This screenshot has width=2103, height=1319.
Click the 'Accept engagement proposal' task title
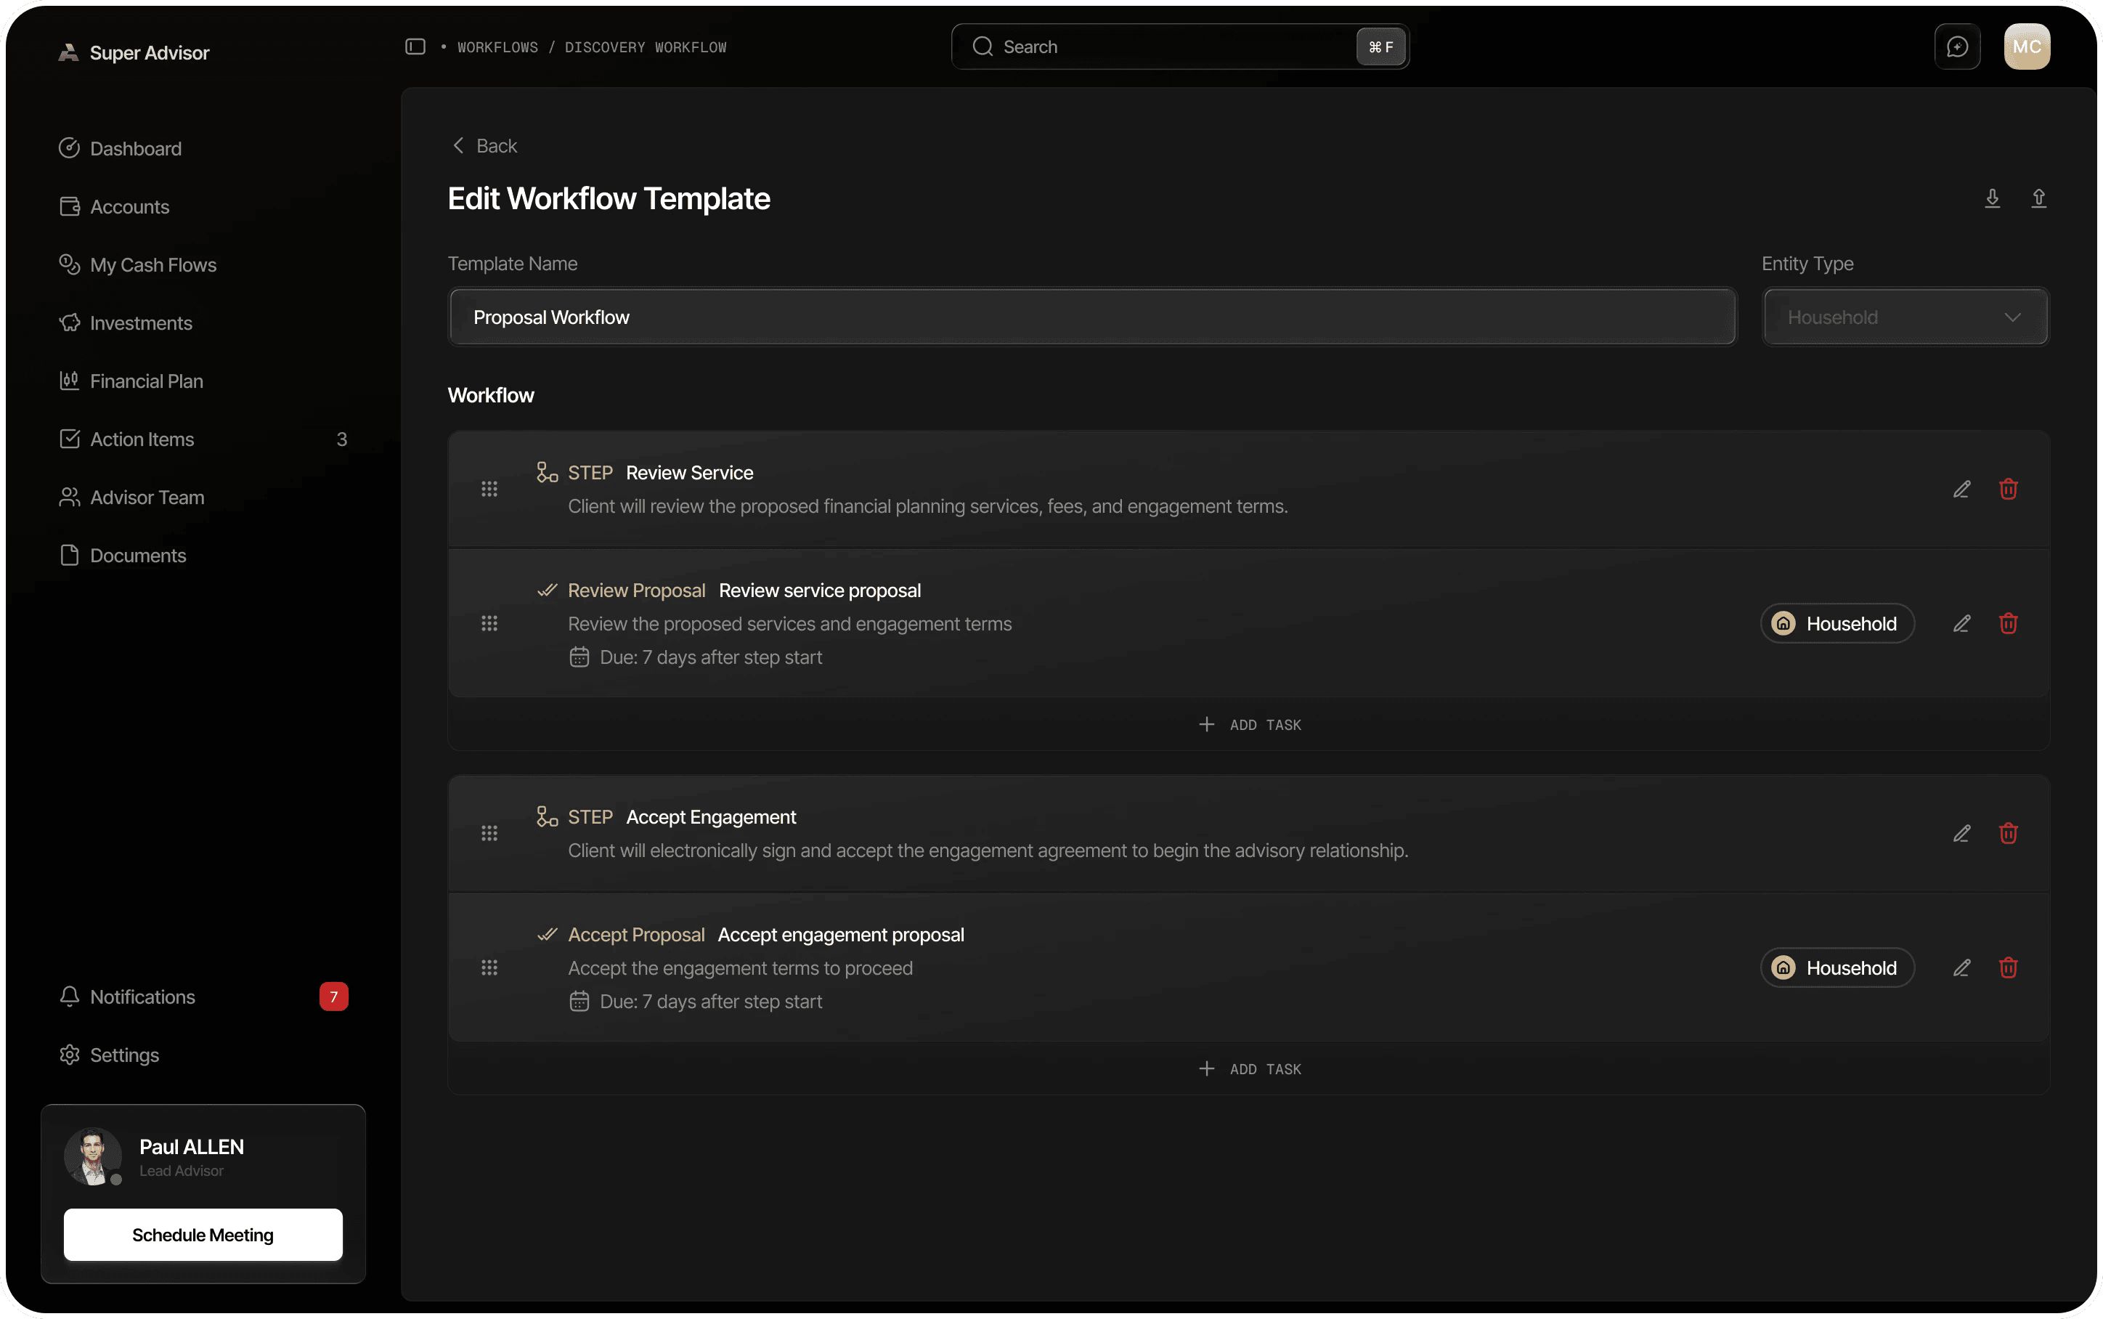(840, 936)
